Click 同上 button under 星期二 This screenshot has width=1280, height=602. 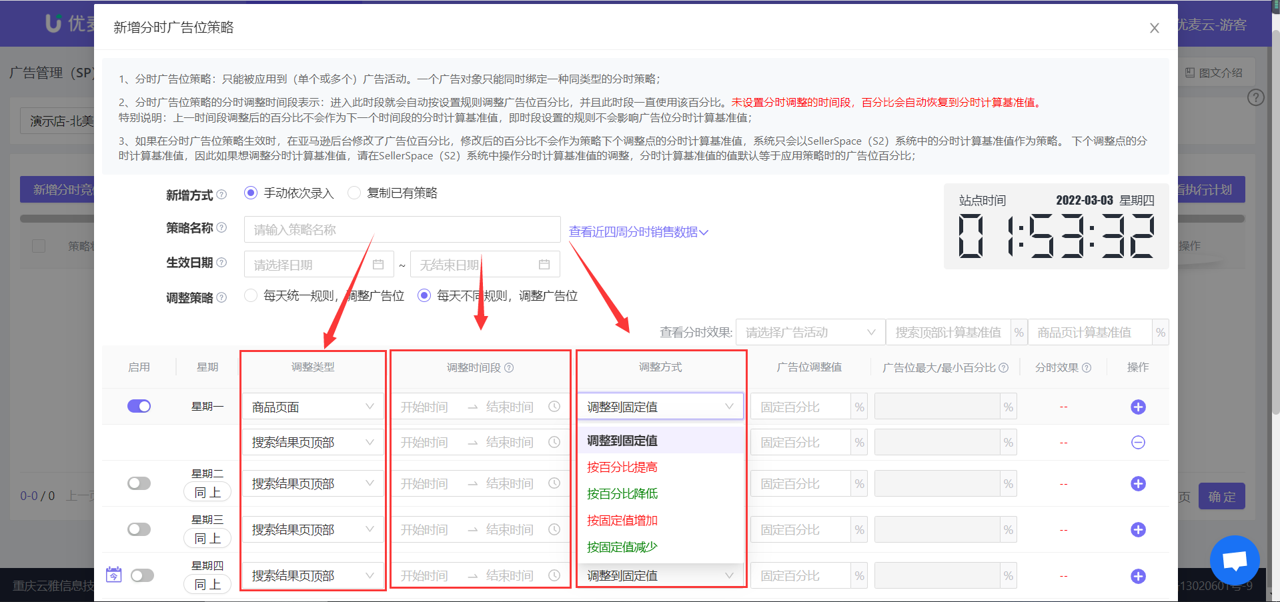tap(207, 492)
